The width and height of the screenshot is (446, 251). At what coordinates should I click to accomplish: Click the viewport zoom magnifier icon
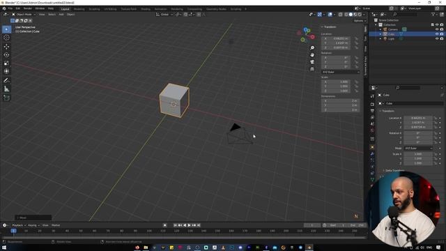click(312, 48)
